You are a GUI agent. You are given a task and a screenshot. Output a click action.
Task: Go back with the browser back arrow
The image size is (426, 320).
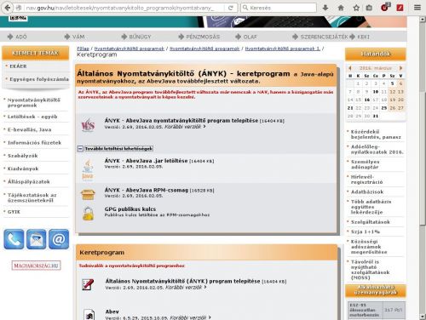(7, 8)
